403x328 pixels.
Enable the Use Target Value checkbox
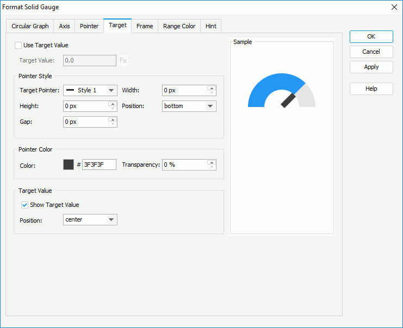pyautogui.click(x=18, y=46)
